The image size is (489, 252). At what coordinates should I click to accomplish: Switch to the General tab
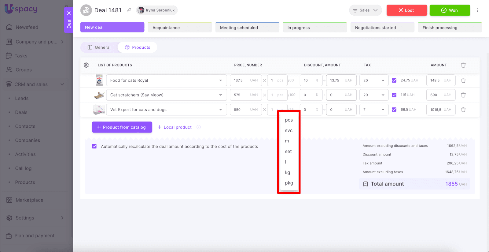(x=99, y=47)
